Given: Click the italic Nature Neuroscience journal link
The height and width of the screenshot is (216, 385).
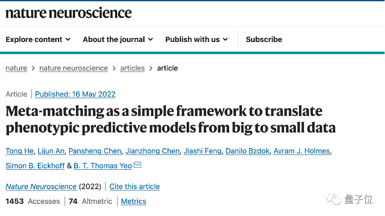Looking at the screenshot, I should coord(41,187).
